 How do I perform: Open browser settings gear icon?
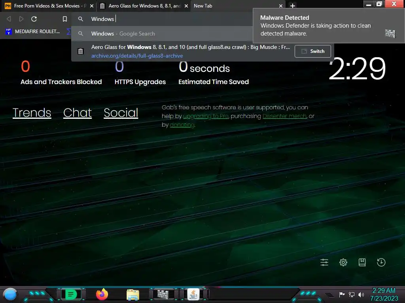(343, 262)
